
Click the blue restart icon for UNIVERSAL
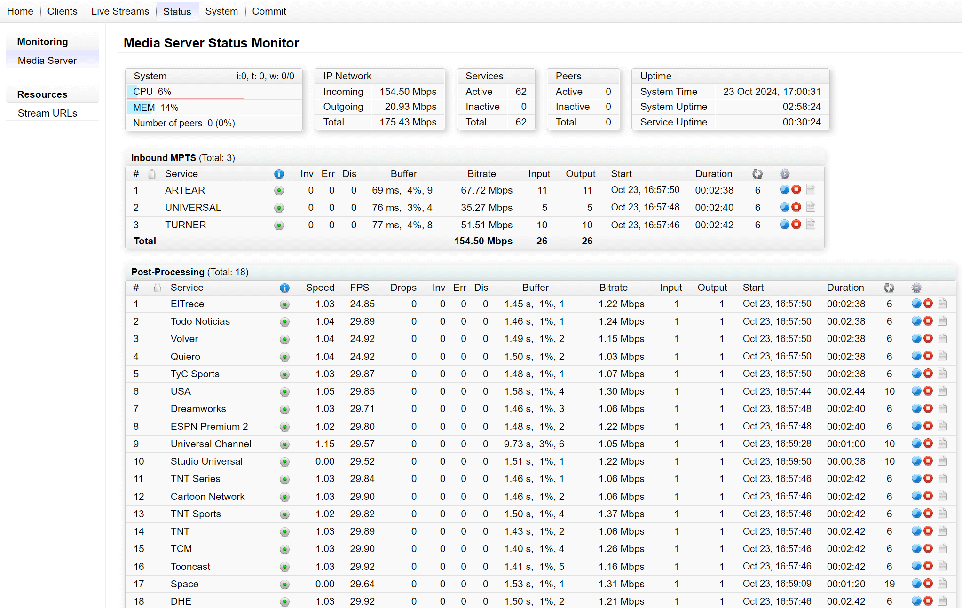point(784,207)
